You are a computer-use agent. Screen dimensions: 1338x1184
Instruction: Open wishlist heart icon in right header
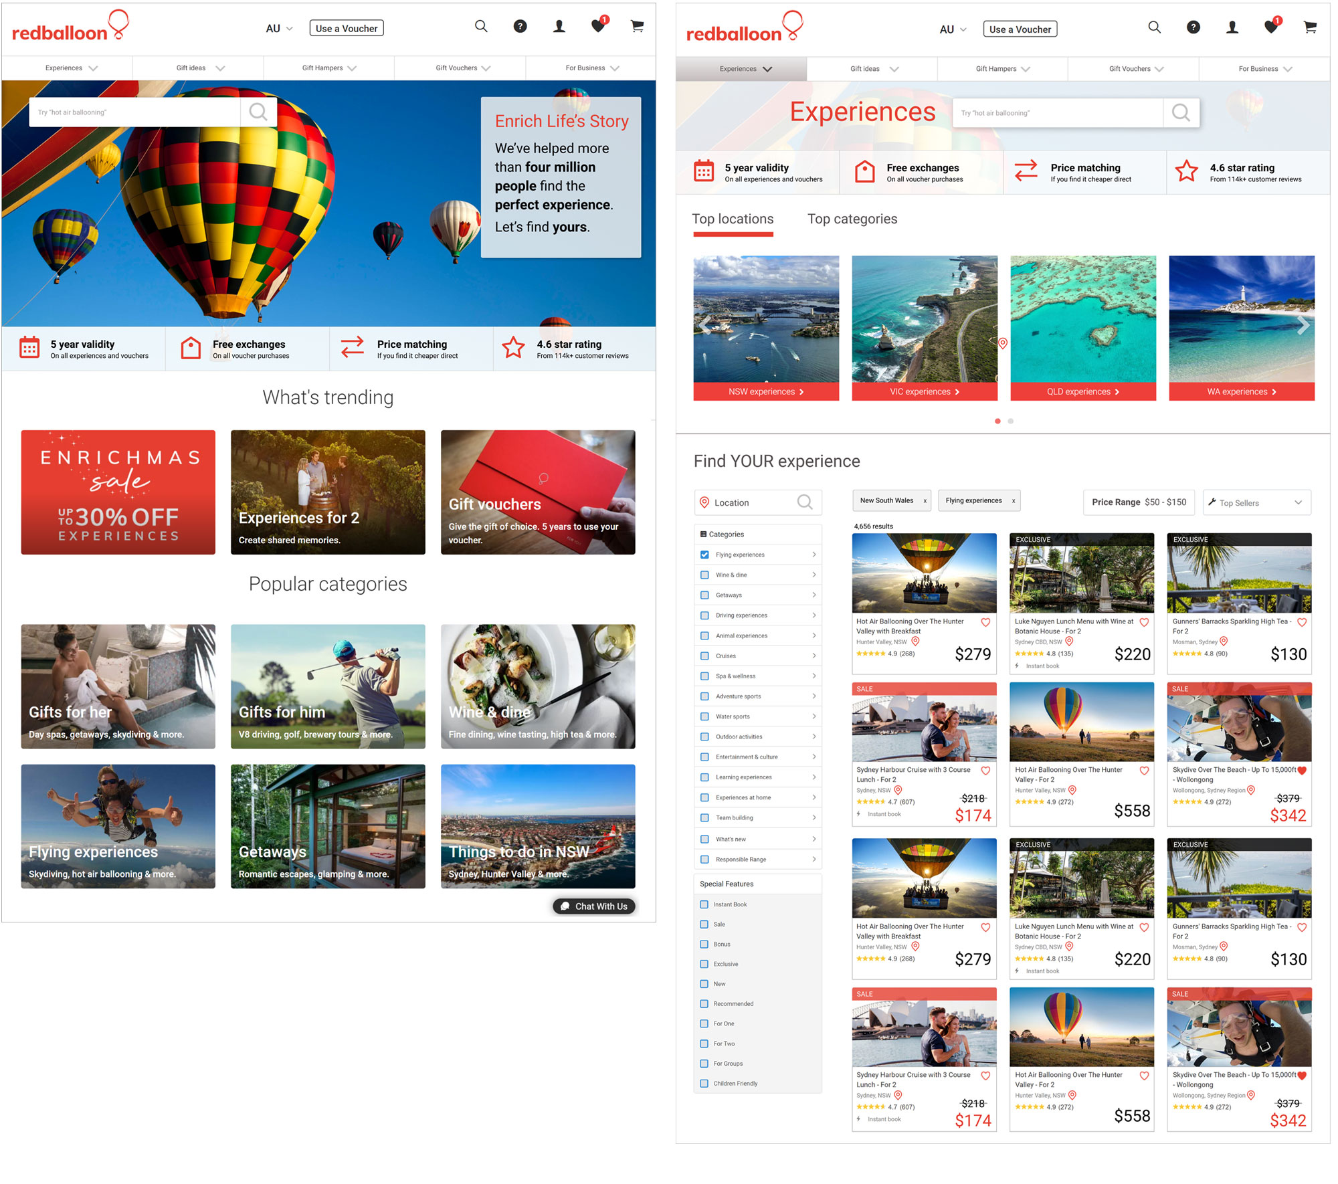(1271, 27)
